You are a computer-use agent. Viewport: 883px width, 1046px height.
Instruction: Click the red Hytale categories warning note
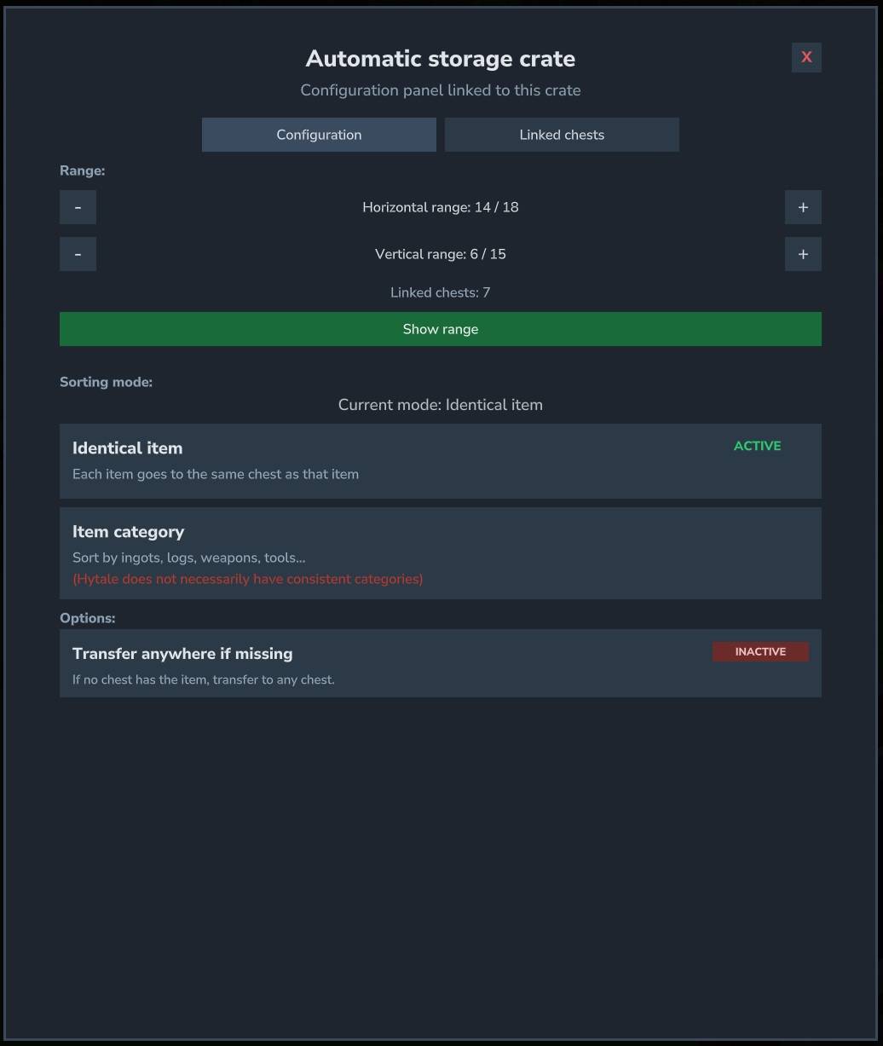click(x=247, y=579)
